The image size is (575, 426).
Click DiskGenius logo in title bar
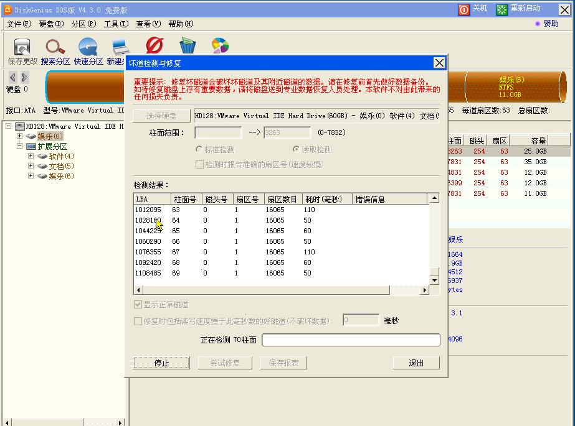point(7,10)
